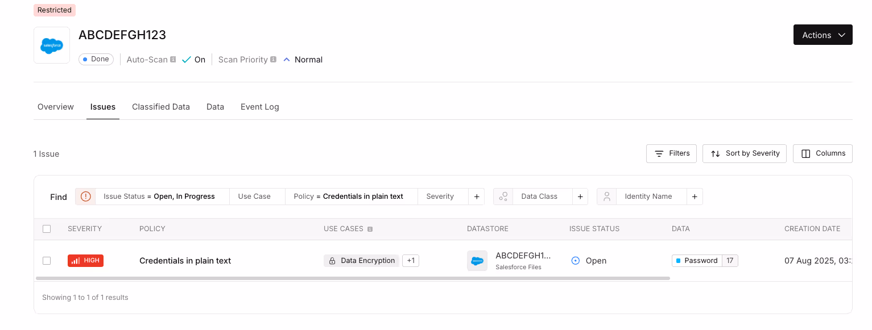Click the Policy column header
Screen dimensions: 872x330
[152, 229]
